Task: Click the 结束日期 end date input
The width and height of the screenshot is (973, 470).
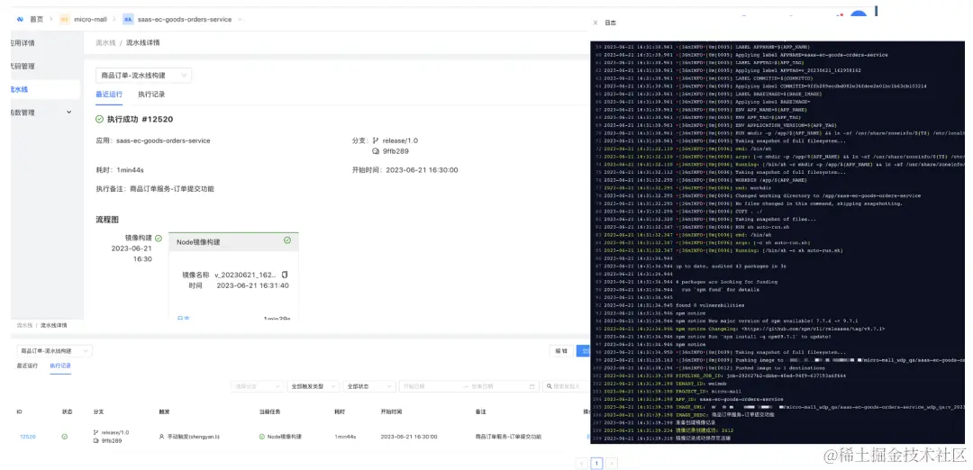Action: click(496, 386)
